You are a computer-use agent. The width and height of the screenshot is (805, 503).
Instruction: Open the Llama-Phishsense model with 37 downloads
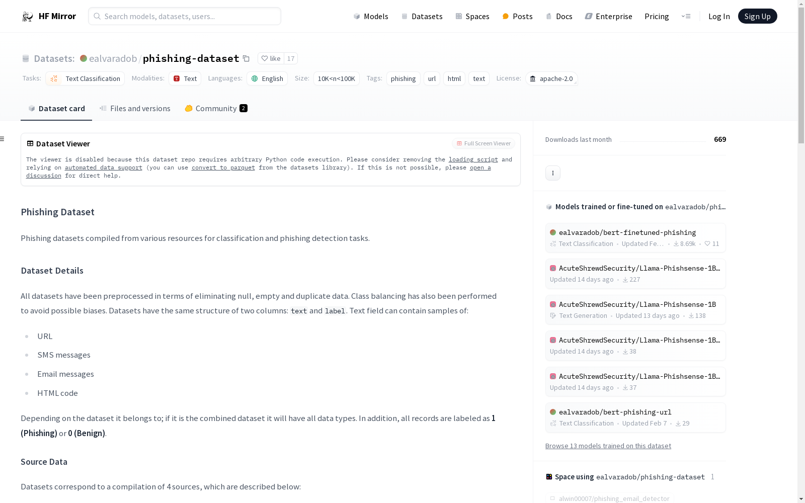pos(635,382)
